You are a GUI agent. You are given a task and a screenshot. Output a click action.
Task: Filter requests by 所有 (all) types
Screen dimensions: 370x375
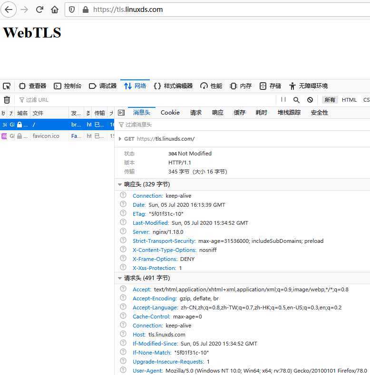coord(330,100)
